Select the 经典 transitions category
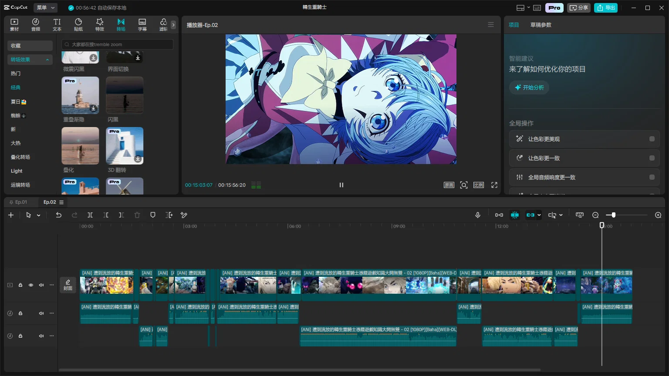Viewport: 669px width, 376px height. click(x=16, y=87)
